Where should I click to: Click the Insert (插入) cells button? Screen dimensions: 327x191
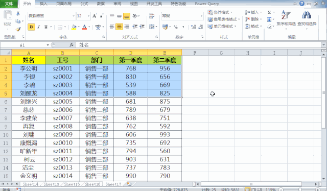(253, 12)
